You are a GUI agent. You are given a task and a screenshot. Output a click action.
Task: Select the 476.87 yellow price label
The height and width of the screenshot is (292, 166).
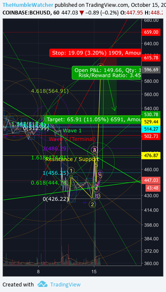coord(151,155)
